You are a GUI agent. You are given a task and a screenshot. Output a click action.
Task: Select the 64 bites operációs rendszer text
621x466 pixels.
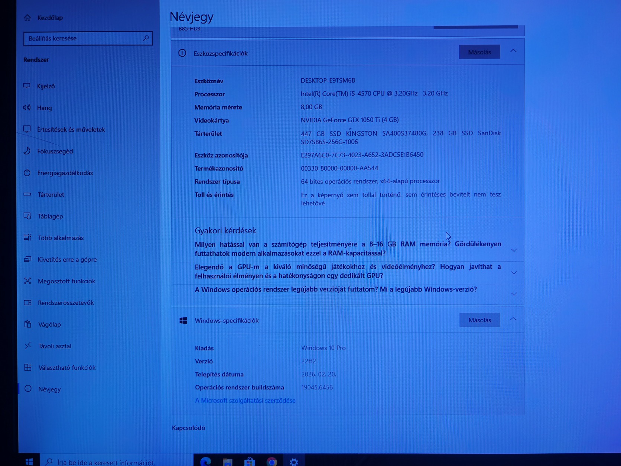370,181
